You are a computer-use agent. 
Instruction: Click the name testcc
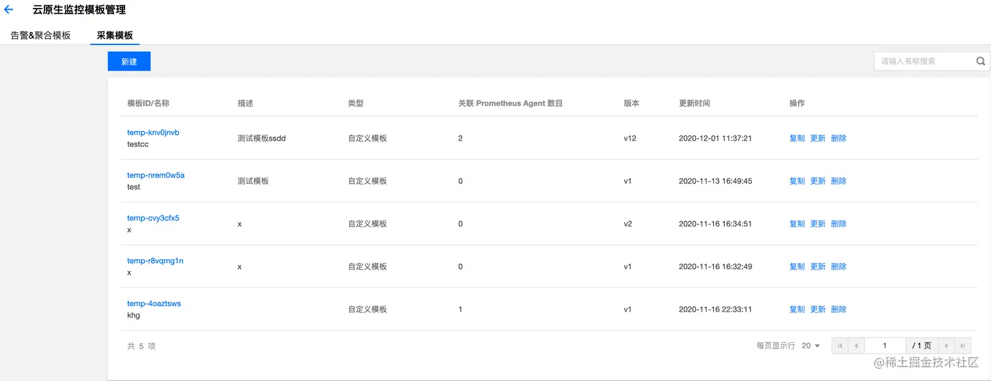pos(138,144)
